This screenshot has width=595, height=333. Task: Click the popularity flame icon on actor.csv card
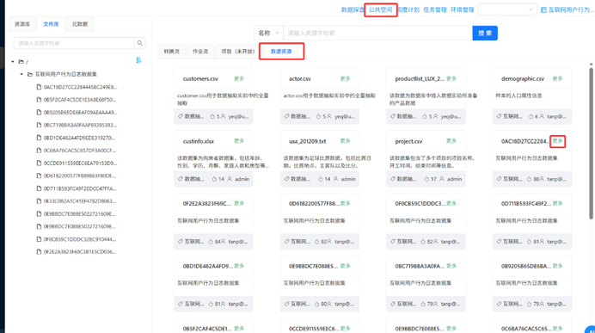click(319, 116)
